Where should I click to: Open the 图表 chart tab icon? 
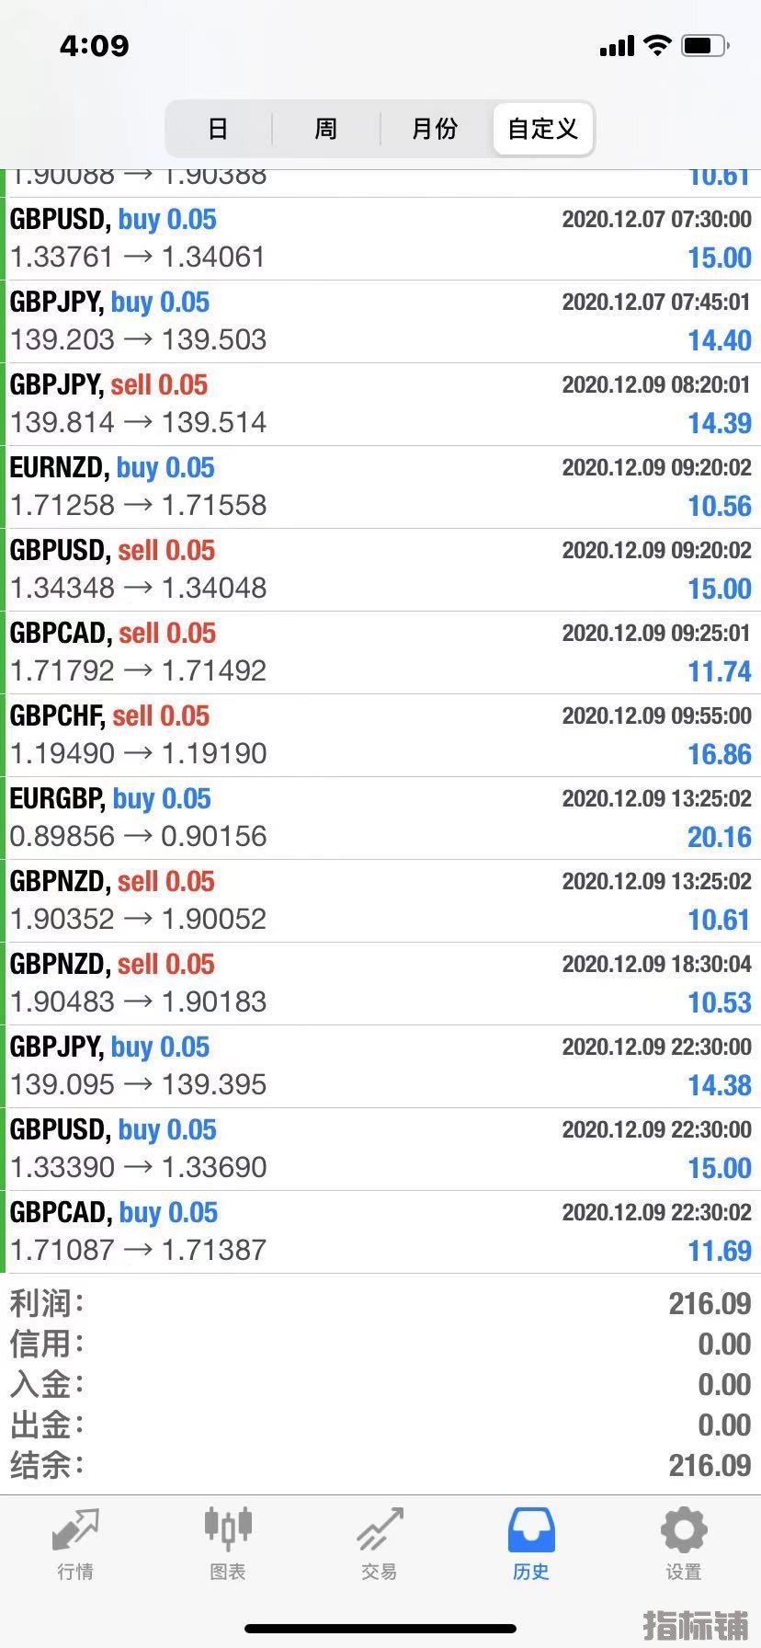[227, 1530]
